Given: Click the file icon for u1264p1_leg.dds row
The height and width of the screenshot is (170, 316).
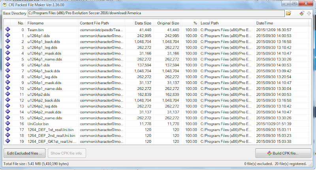Looking at the screenshot, I should (8, 76).
